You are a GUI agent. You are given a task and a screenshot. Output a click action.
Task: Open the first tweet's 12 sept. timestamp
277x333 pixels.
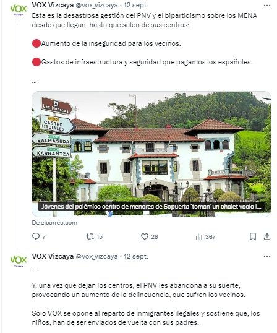coord(136,5)
